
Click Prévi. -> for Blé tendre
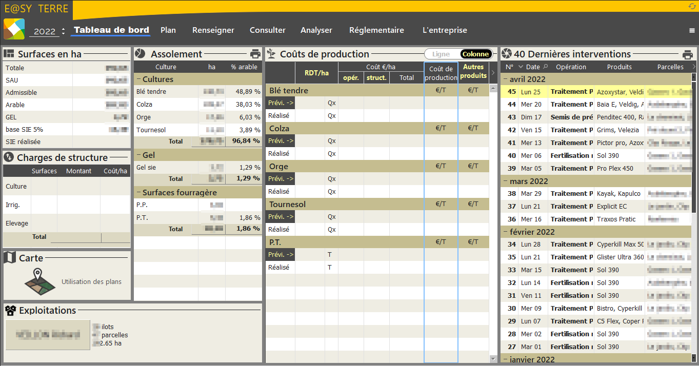click(280, 103)
